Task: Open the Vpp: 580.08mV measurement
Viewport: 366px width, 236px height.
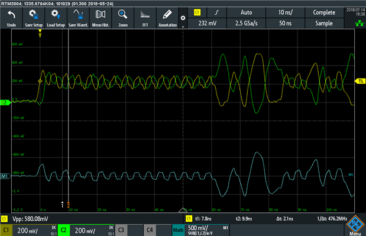Action: pos(30,219)
